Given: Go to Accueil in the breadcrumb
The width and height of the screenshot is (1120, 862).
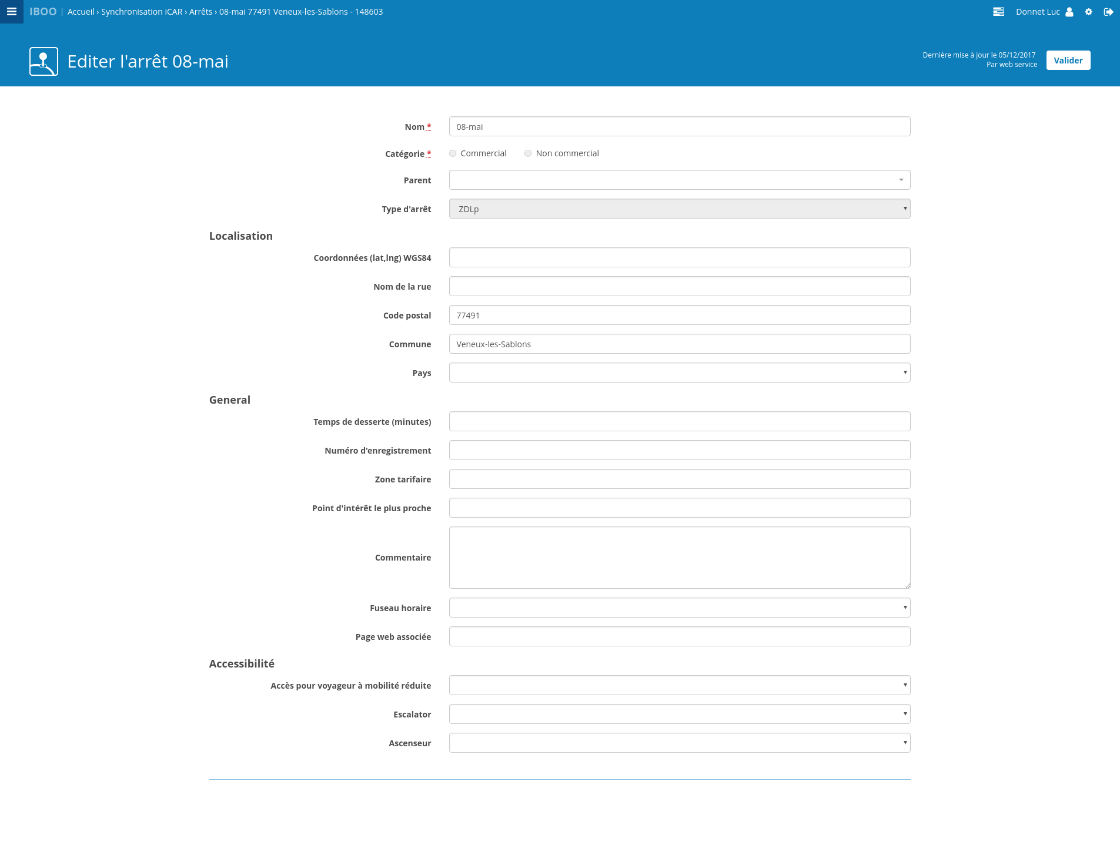Looking at the screenshot, I should point(81,12).
